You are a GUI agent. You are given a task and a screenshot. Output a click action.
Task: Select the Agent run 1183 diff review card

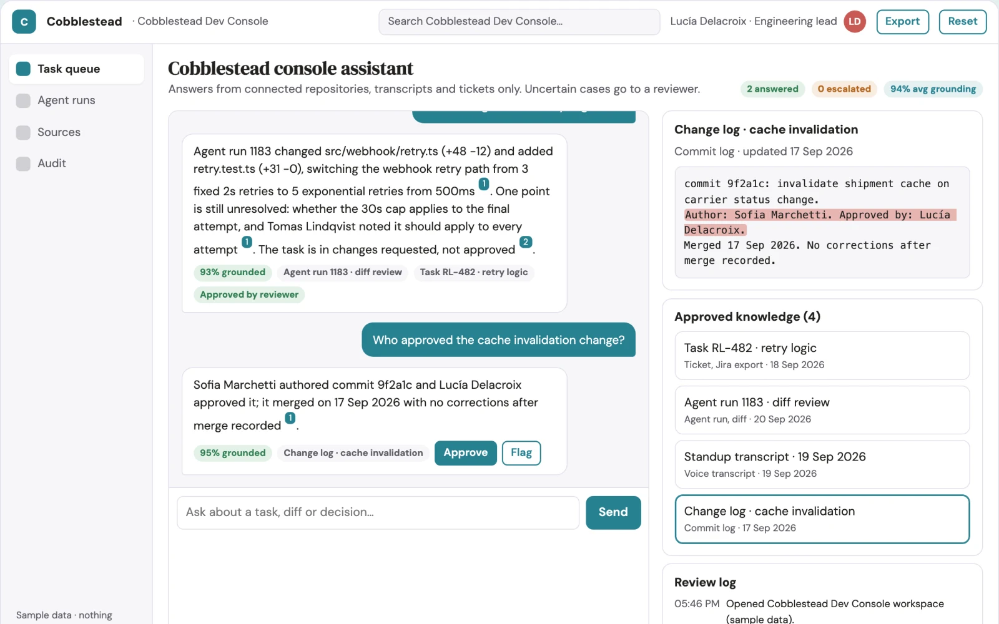tap(822, 410)
